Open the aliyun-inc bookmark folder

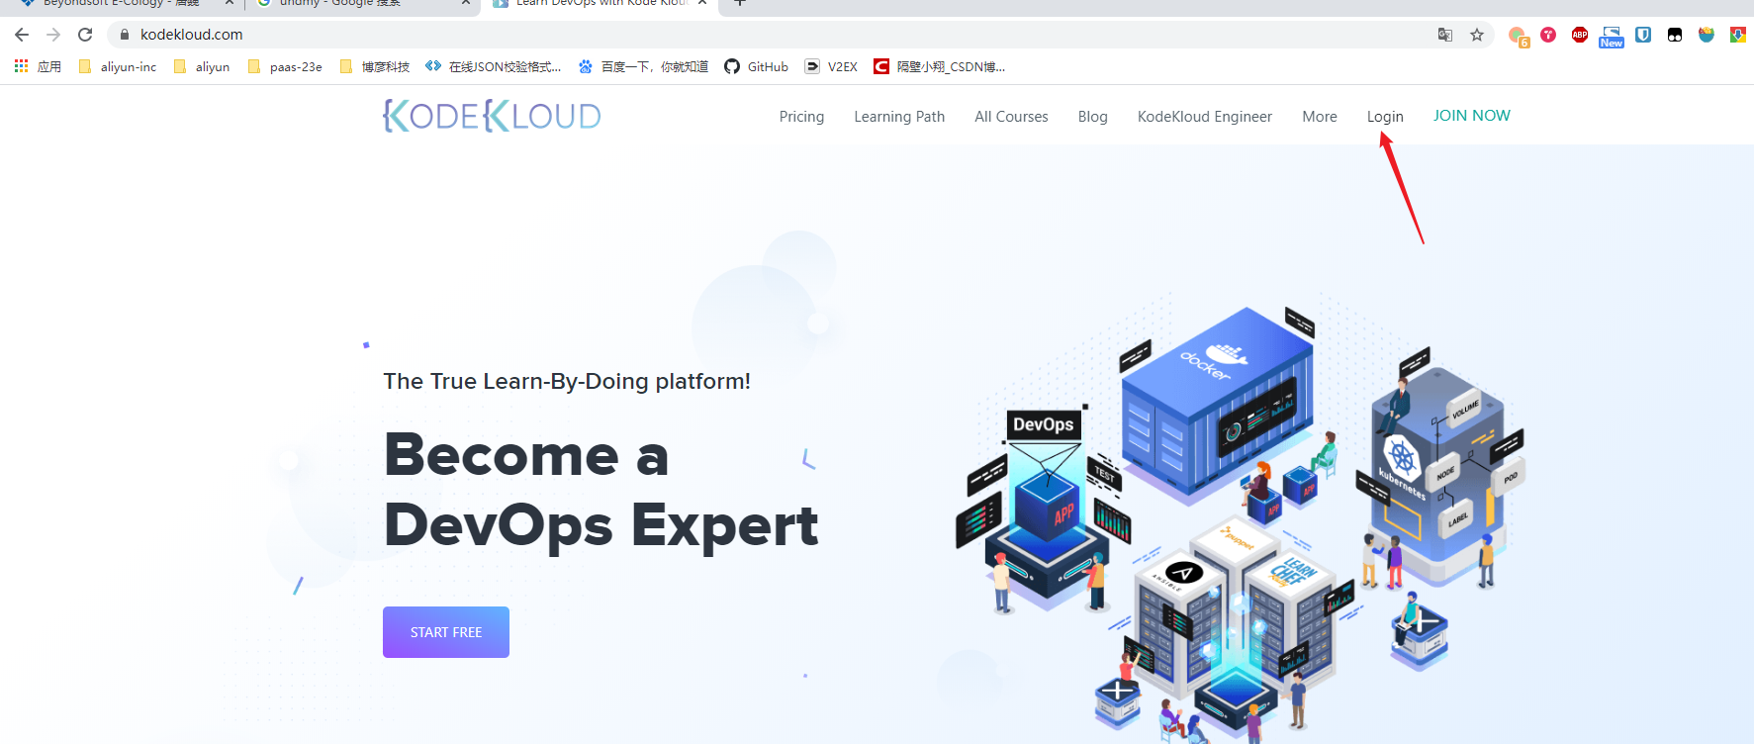click(x=118, y=66)
